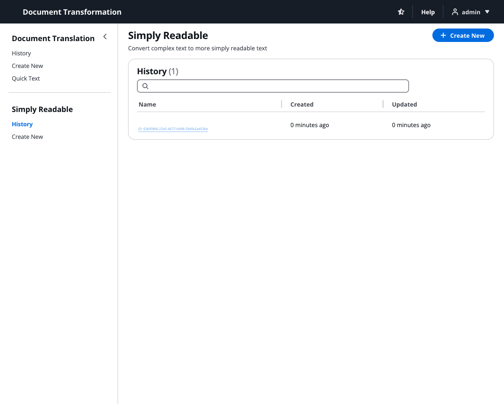The height and width of the screenshot is (404, 504).
Task: Click the star icon in the top bar
Action: tap(401, 12)
